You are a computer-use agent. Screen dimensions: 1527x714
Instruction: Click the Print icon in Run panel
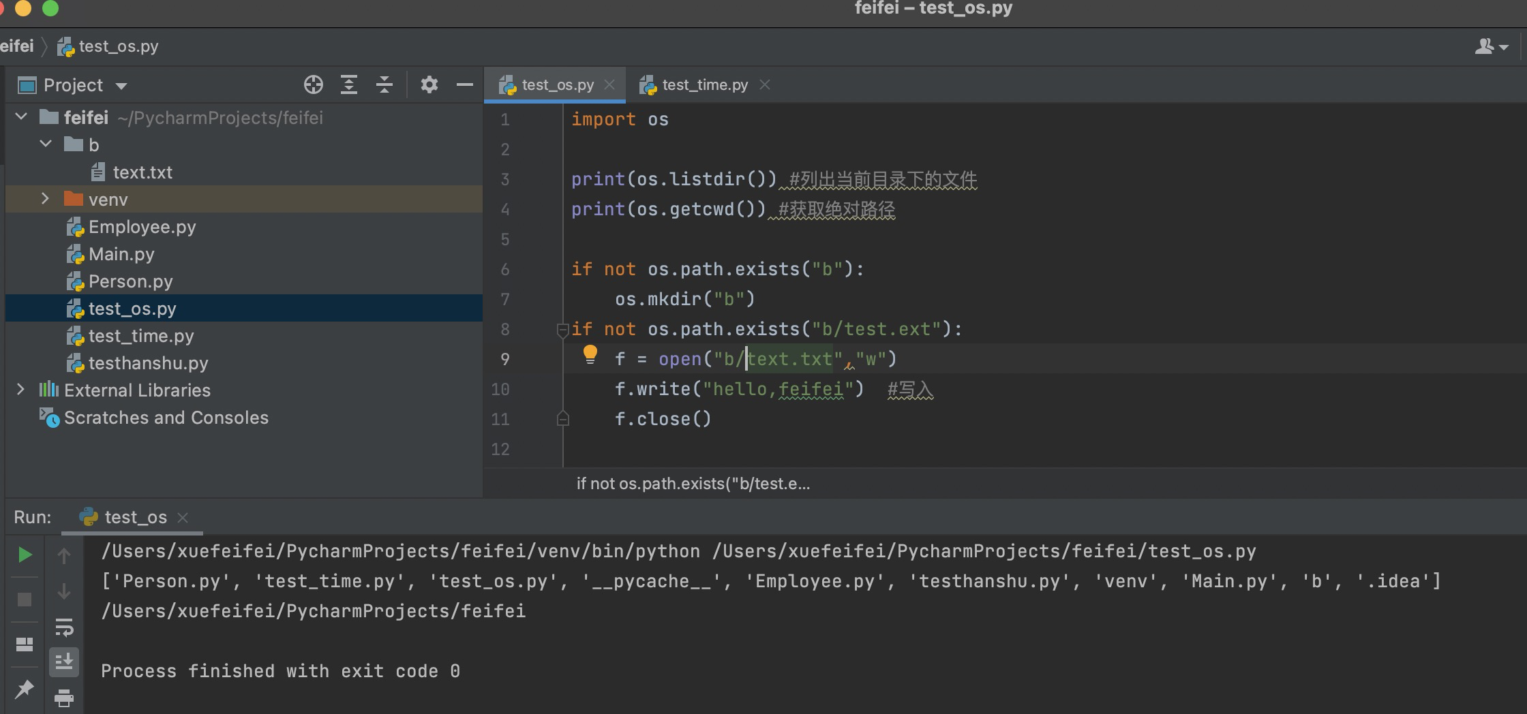coord(64,698)
